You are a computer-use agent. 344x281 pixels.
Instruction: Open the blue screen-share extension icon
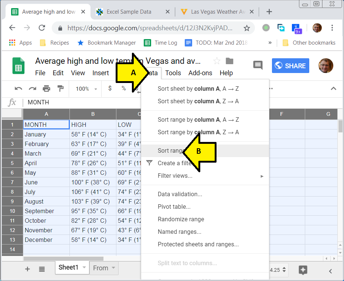281,28
